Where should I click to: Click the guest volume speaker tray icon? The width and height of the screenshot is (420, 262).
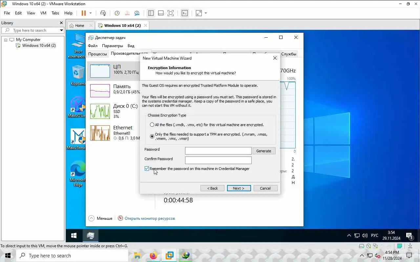pos(365,235)
